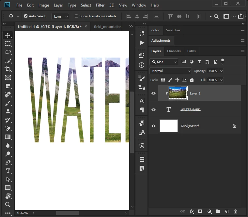Screen dimensions: 248x217
Task: Select the Gradient tool
Action: (8, 137)
